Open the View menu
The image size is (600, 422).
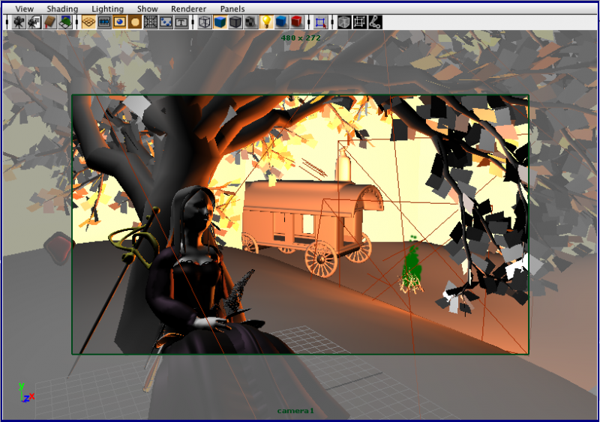(25, 9)
